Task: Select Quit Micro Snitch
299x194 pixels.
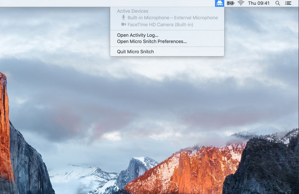Action: pyautogui.click(x=167, y=51)
